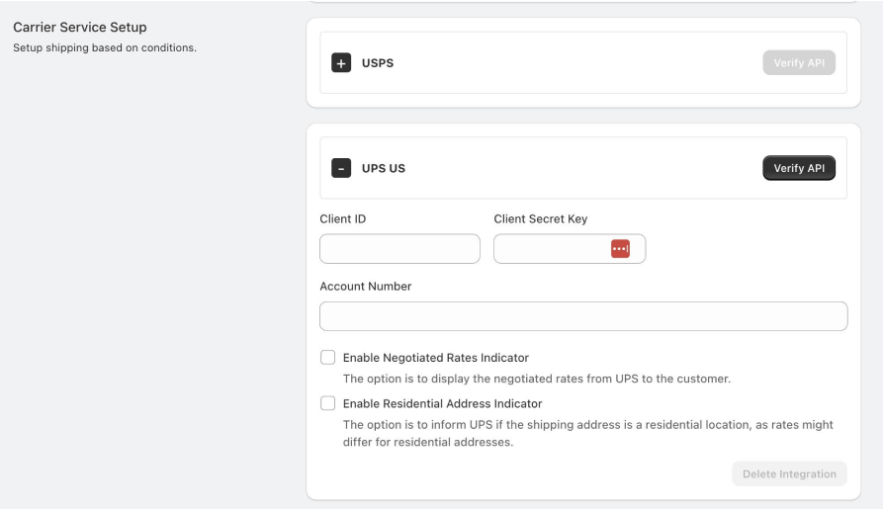Click the Account Number label
884x509 pixels.
tap(365, 287)
